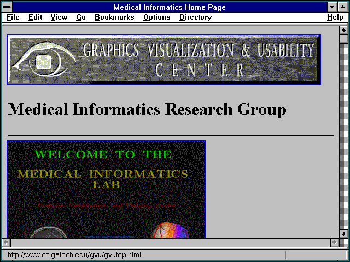Click the horizontal scrollbar right arrow
350x262 pixels.
click(x=334, y=242)
